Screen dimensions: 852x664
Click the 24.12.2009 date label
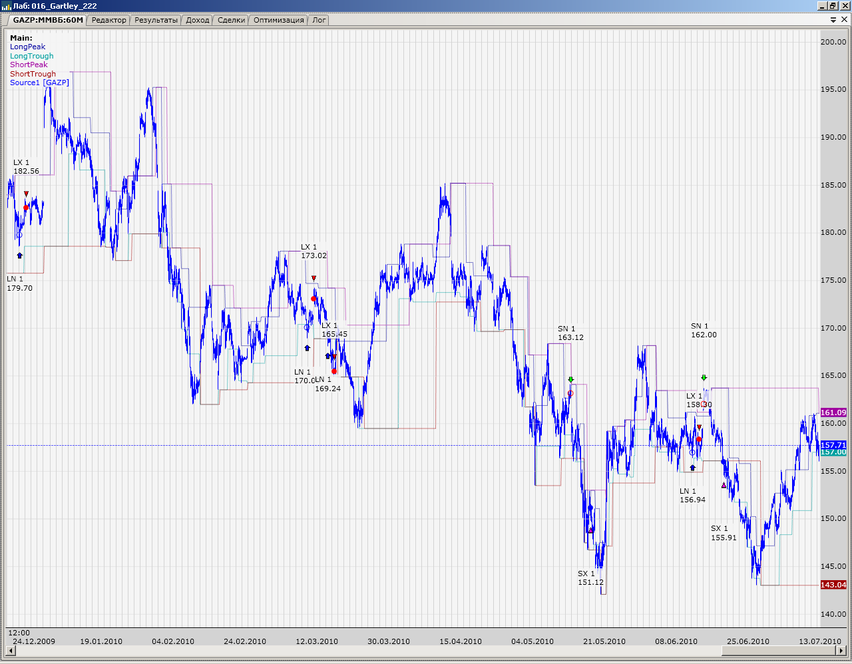pyautogui.click(x=34, y=641)
